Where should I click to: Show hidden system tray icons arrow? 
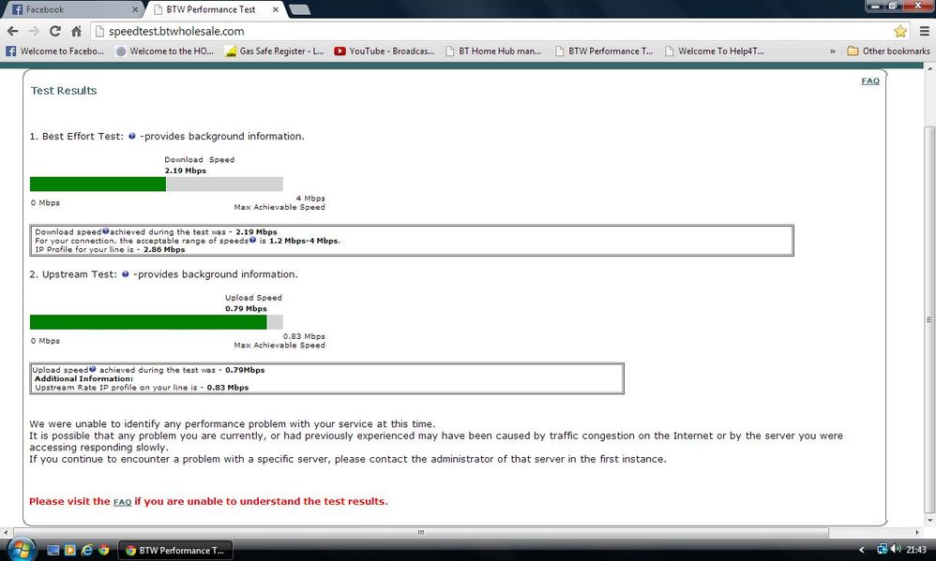[861, 550]
